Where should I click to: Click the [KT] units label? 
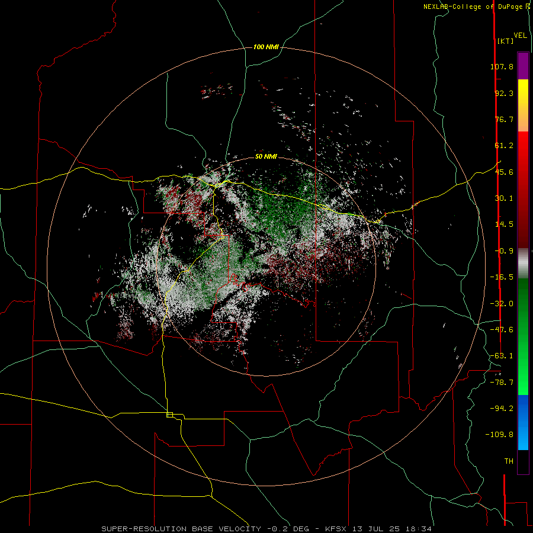coord(505,41)
